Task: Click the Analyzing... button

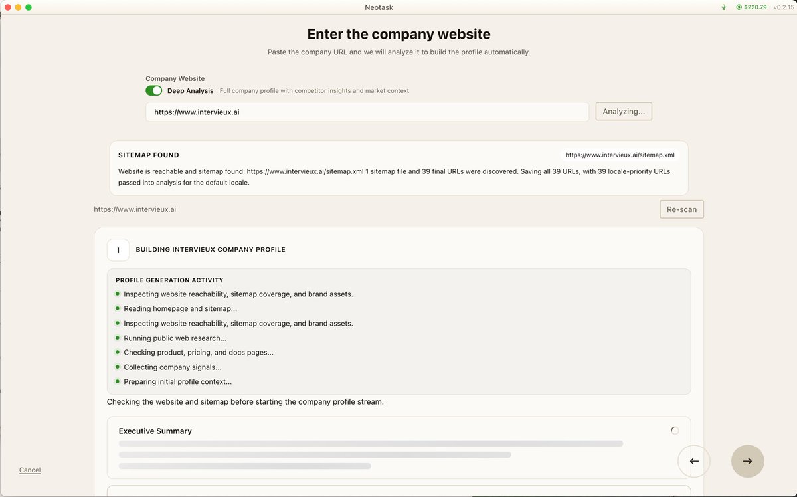Action: [624, 111]
